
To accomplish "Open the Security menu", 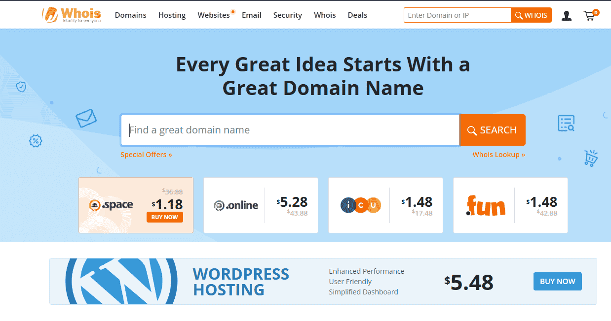I will pyautogui.click(x=288, y=15).
